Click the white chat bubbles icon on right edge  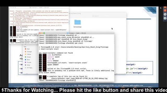165,14
